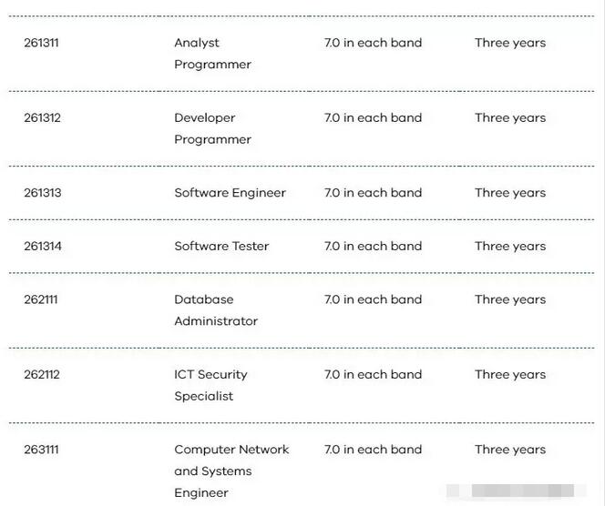Select the Software Tester occupation text
615x506 pixels.
click(221, 247)
